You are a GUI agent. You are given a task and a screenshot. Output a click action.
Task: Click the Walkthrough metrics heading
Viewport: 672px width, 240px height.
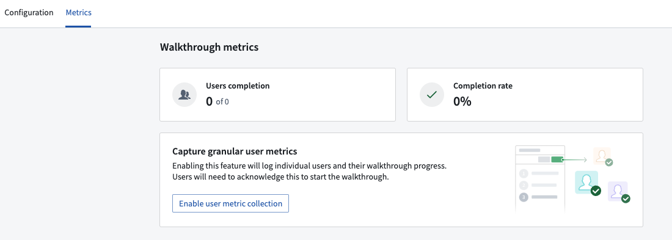coord(209,47)
